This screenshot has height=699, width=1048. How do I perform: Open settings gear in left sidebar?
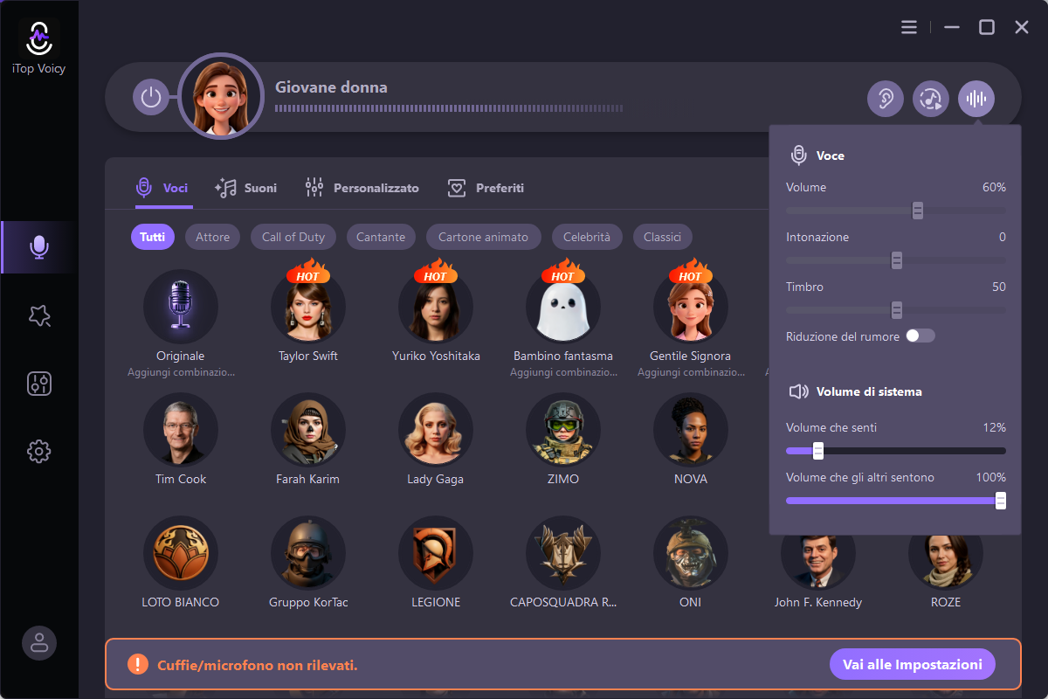tap(39, 451)
